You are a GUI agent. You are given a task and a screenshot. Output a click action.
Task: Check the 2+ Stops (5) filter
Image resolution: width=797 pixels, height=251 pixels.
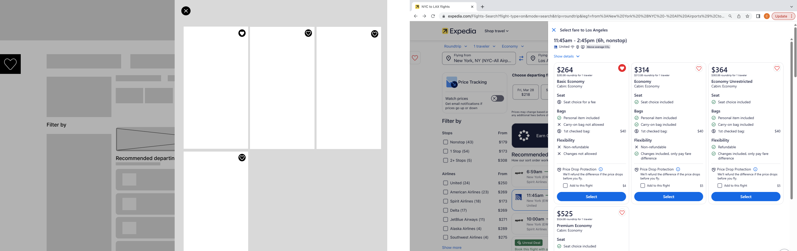[445, 160]
